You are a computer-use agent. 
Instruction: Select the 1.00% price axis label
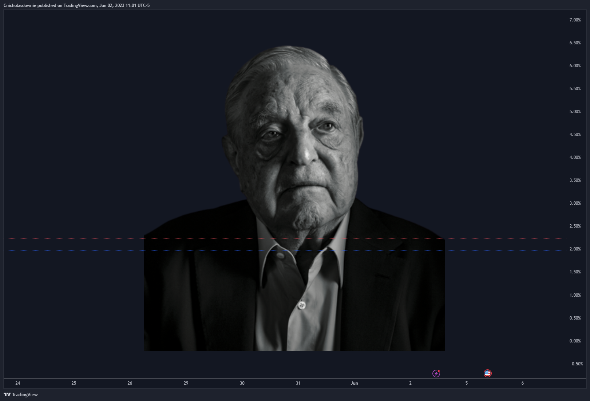(x=575, y=295)
